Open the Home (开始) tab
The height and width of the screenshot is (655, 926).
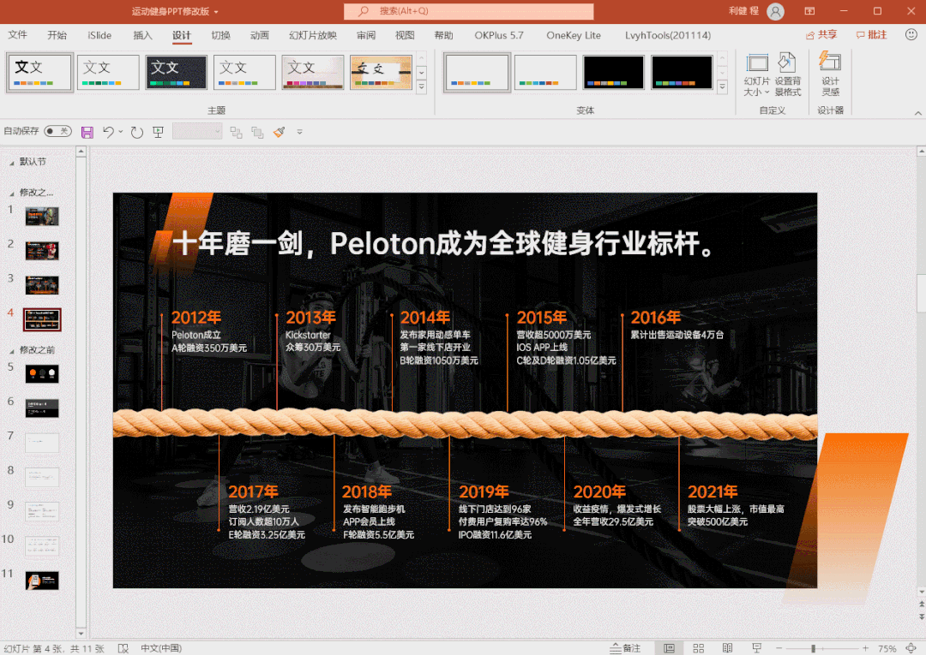[x=57, y=35]
